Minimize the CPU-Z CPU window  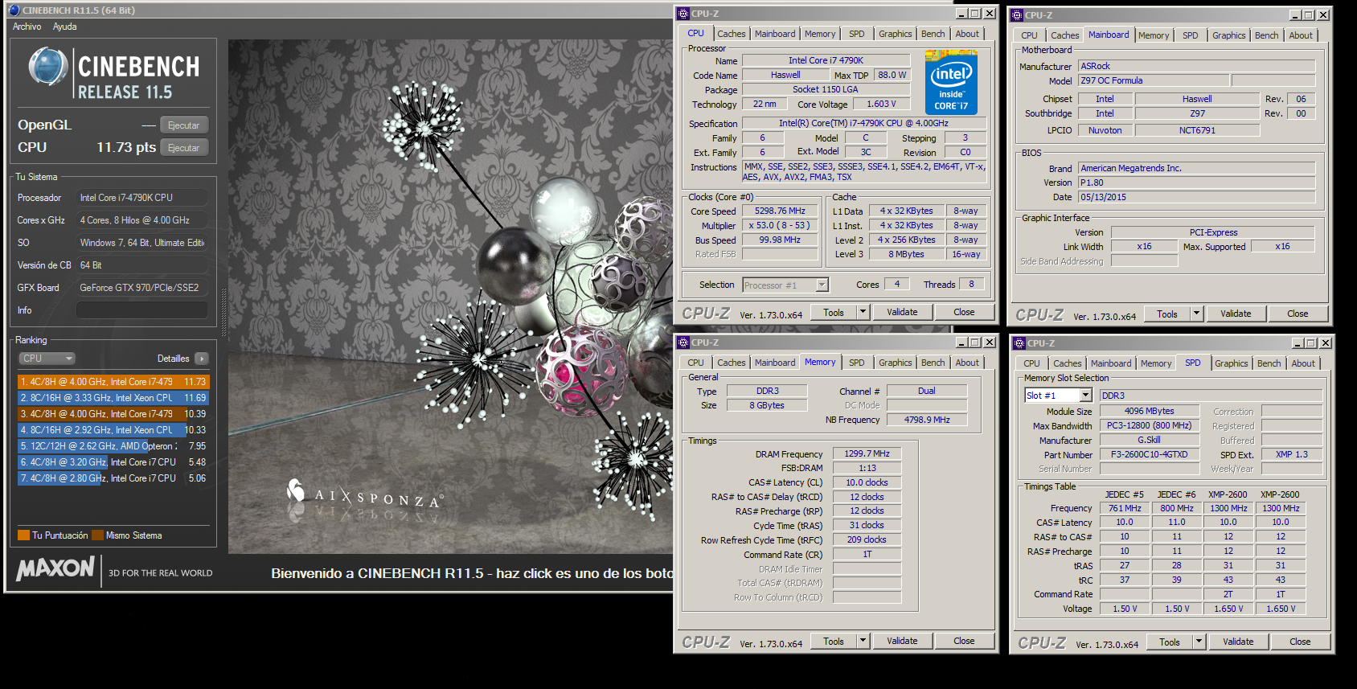click(x=961, y=14)
